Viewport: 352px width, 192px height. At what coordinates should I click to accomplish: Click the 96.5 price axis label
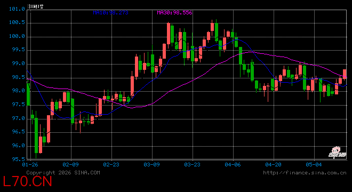[19, 132]
